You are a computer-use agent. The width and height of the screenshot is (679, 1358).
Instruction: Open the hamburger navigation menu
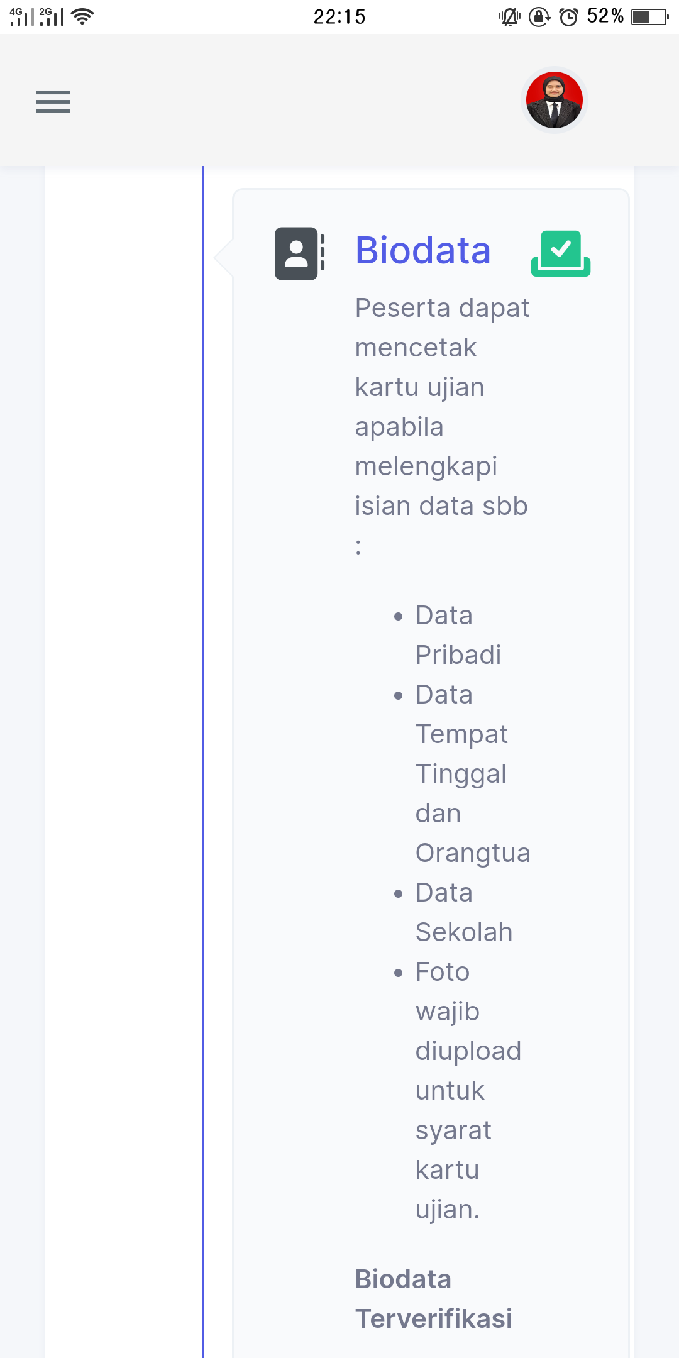[53, 101]
